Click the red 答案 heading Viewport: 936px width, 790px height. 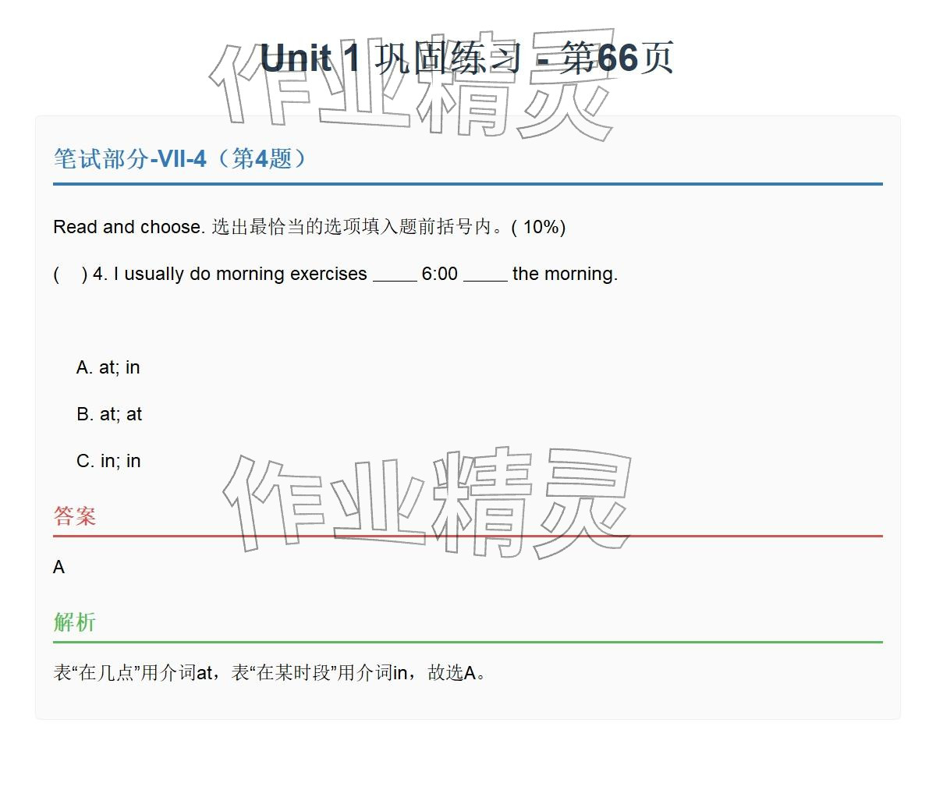pos(75,515)
